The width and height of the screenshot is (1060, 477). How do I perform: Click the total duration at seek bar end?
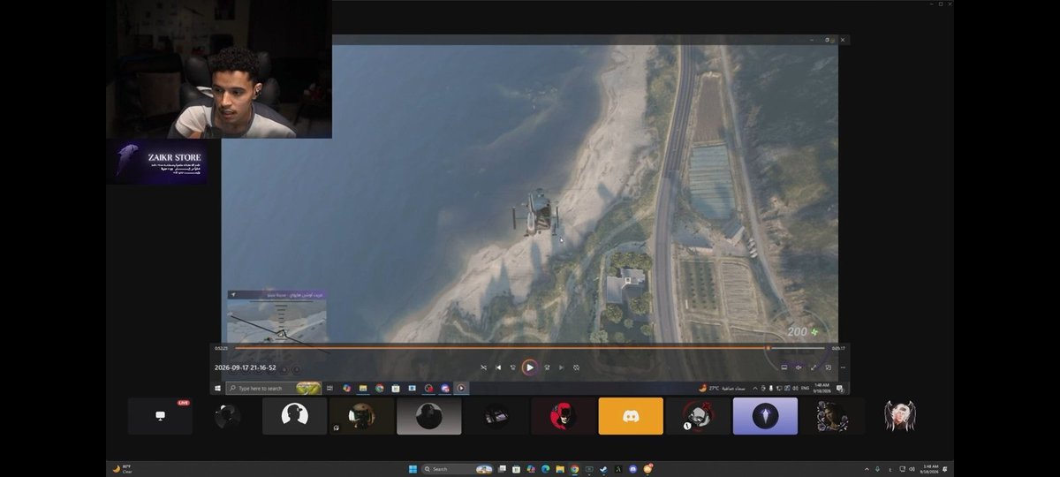click(x=838, y=348)
